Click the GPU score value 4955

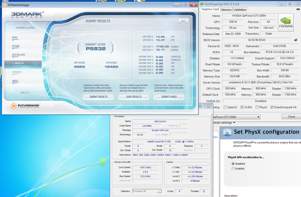click(x=79, y=67)
